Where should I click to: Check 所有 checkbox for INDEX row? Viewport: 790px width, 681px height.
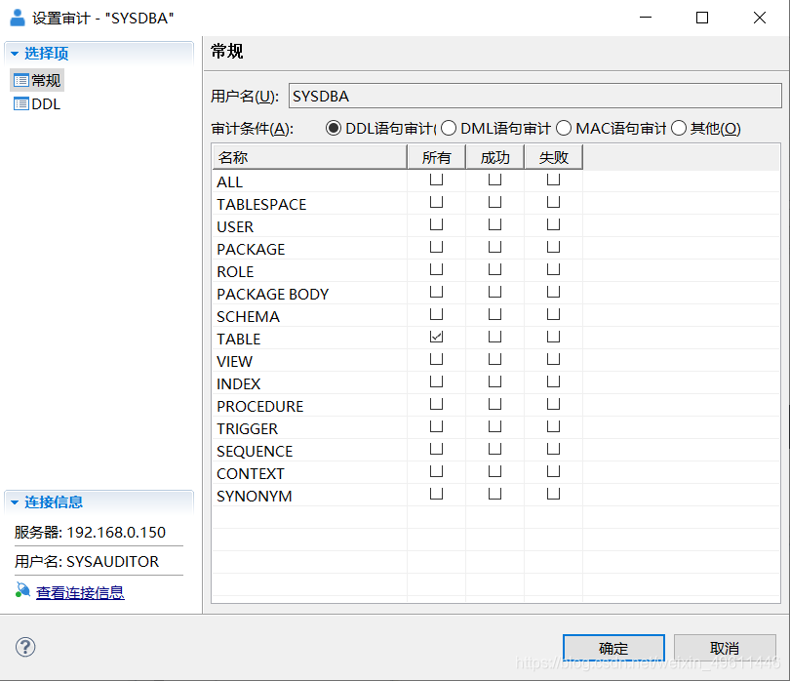point(436,381)
